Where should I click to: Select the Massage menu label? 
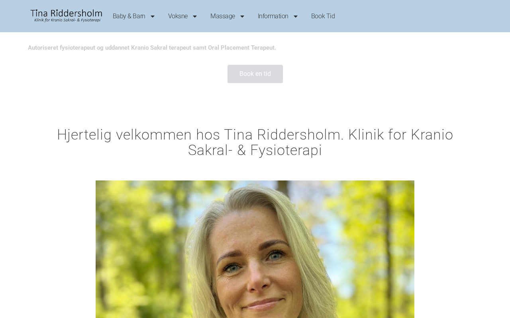click(x=223, y=16)
